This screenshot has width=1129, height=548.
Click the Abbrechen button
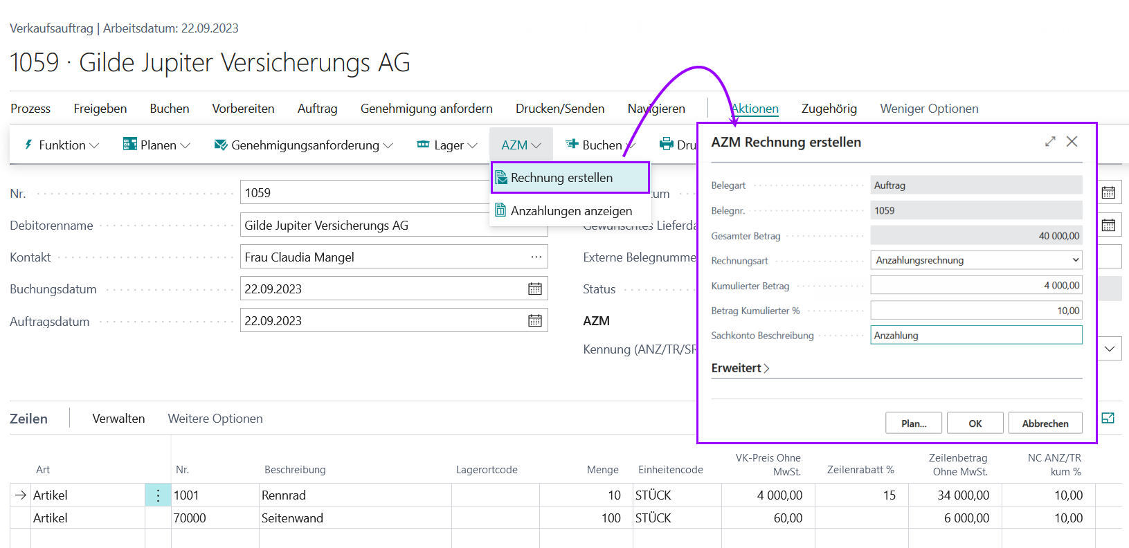click(x=1045, y=423)
